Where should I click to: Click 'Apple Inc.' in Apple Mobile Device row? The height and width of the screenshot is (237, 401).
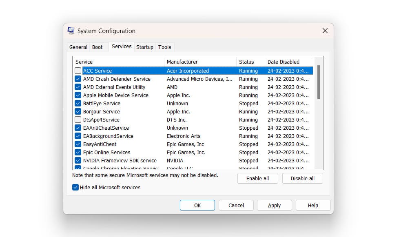(178, 95)
